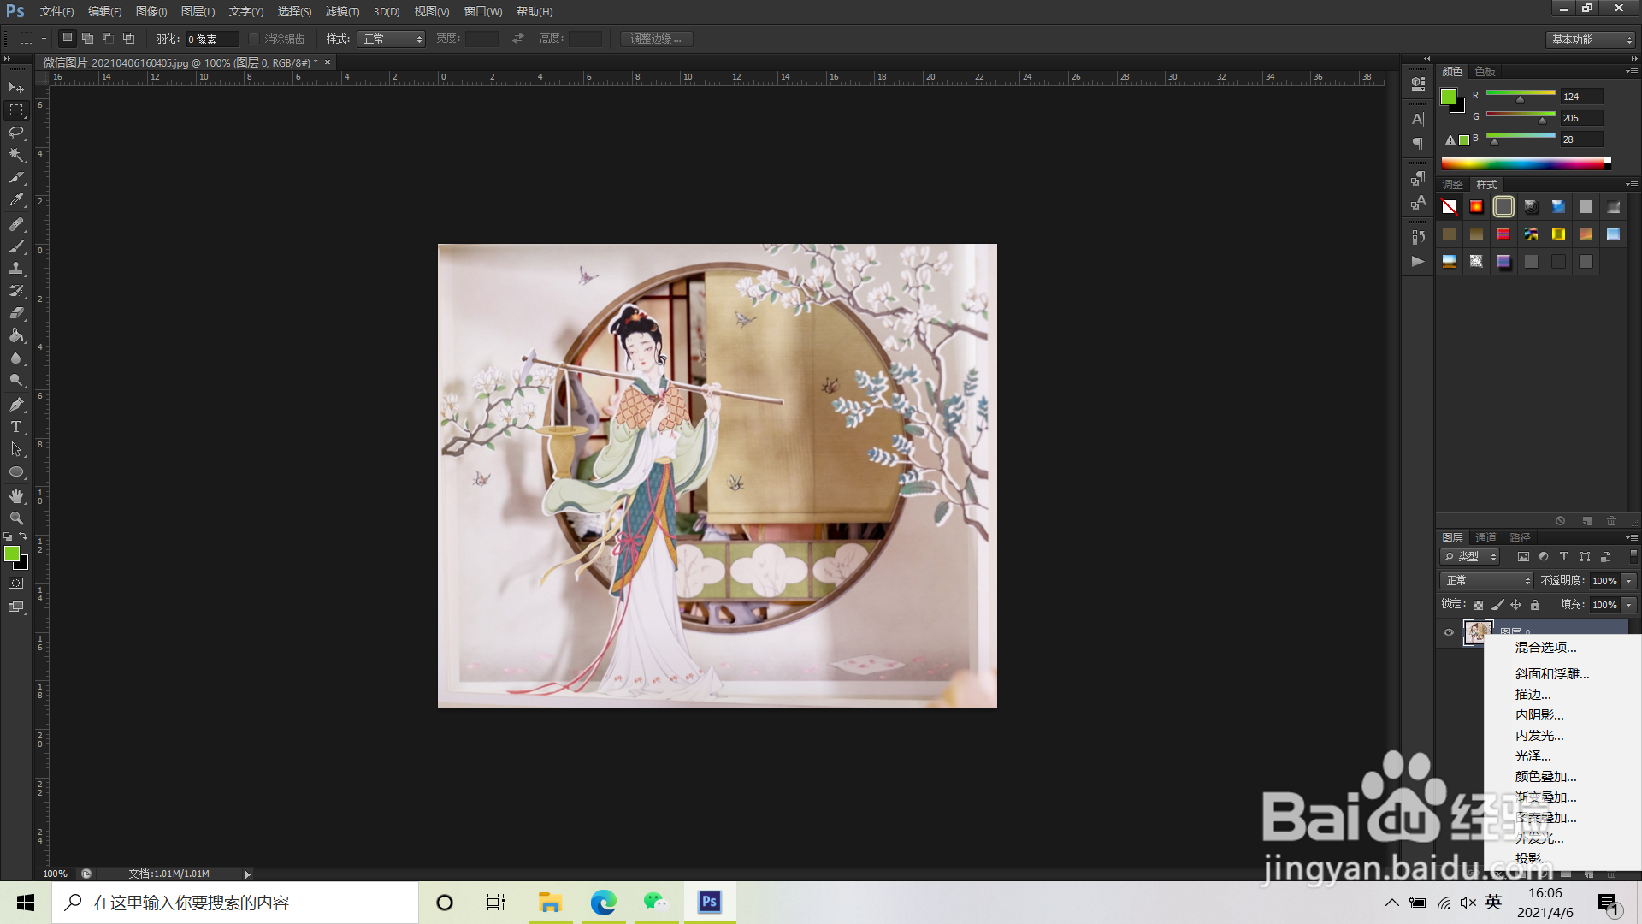Screen dimensions: 1642x924
Task: Click the color spectrum ramp
Action: pyautogui.click(x=1526, y=164)
